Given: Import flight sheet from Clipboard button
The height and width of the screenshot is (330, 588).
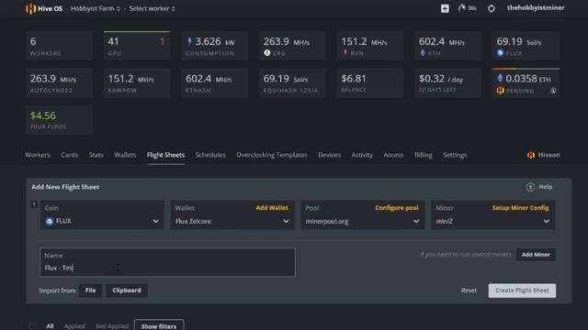Looking at the screenshot, I should 127,291.
